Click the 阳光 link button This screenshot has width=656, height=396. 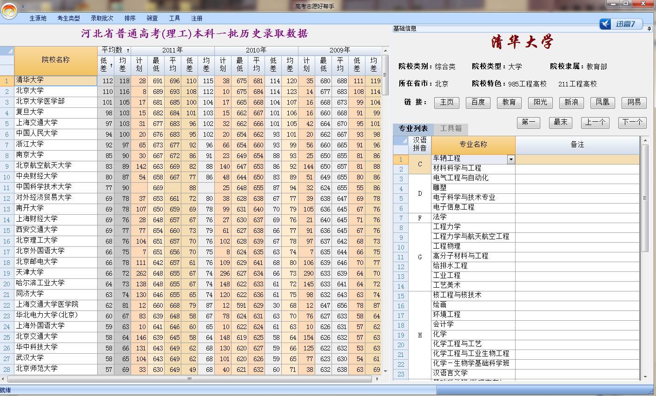click(540, 102)
